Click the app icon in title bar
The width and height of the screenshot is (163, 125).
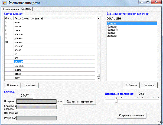pos(4,3)
